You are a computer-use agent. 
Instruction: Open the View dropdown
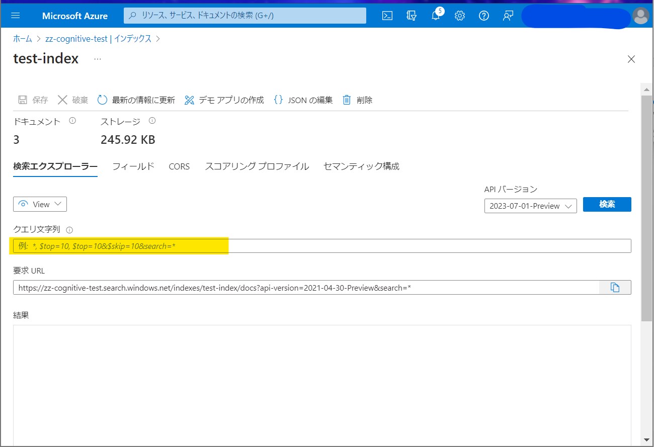coord(40,204)
